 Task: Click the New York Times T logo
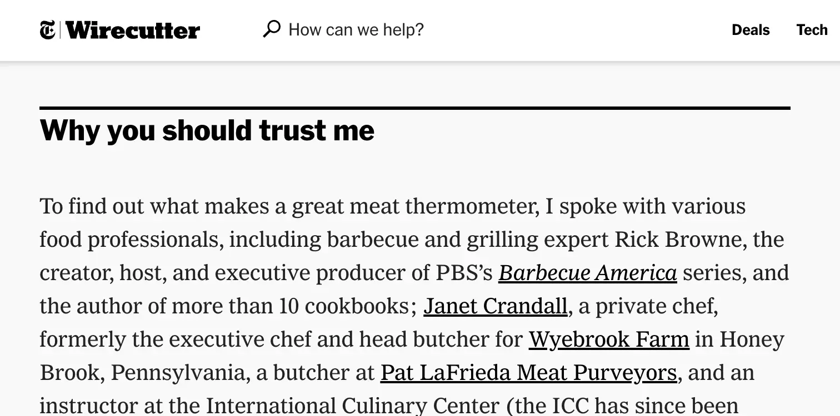point(47,30)
